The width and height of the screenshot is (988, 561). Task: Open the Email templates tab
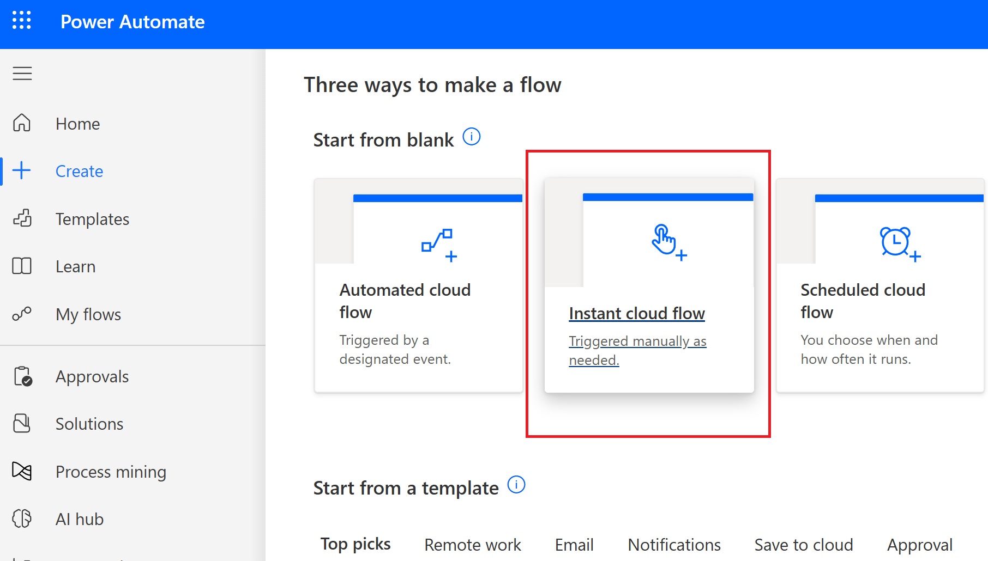click(x=574, y=544)
